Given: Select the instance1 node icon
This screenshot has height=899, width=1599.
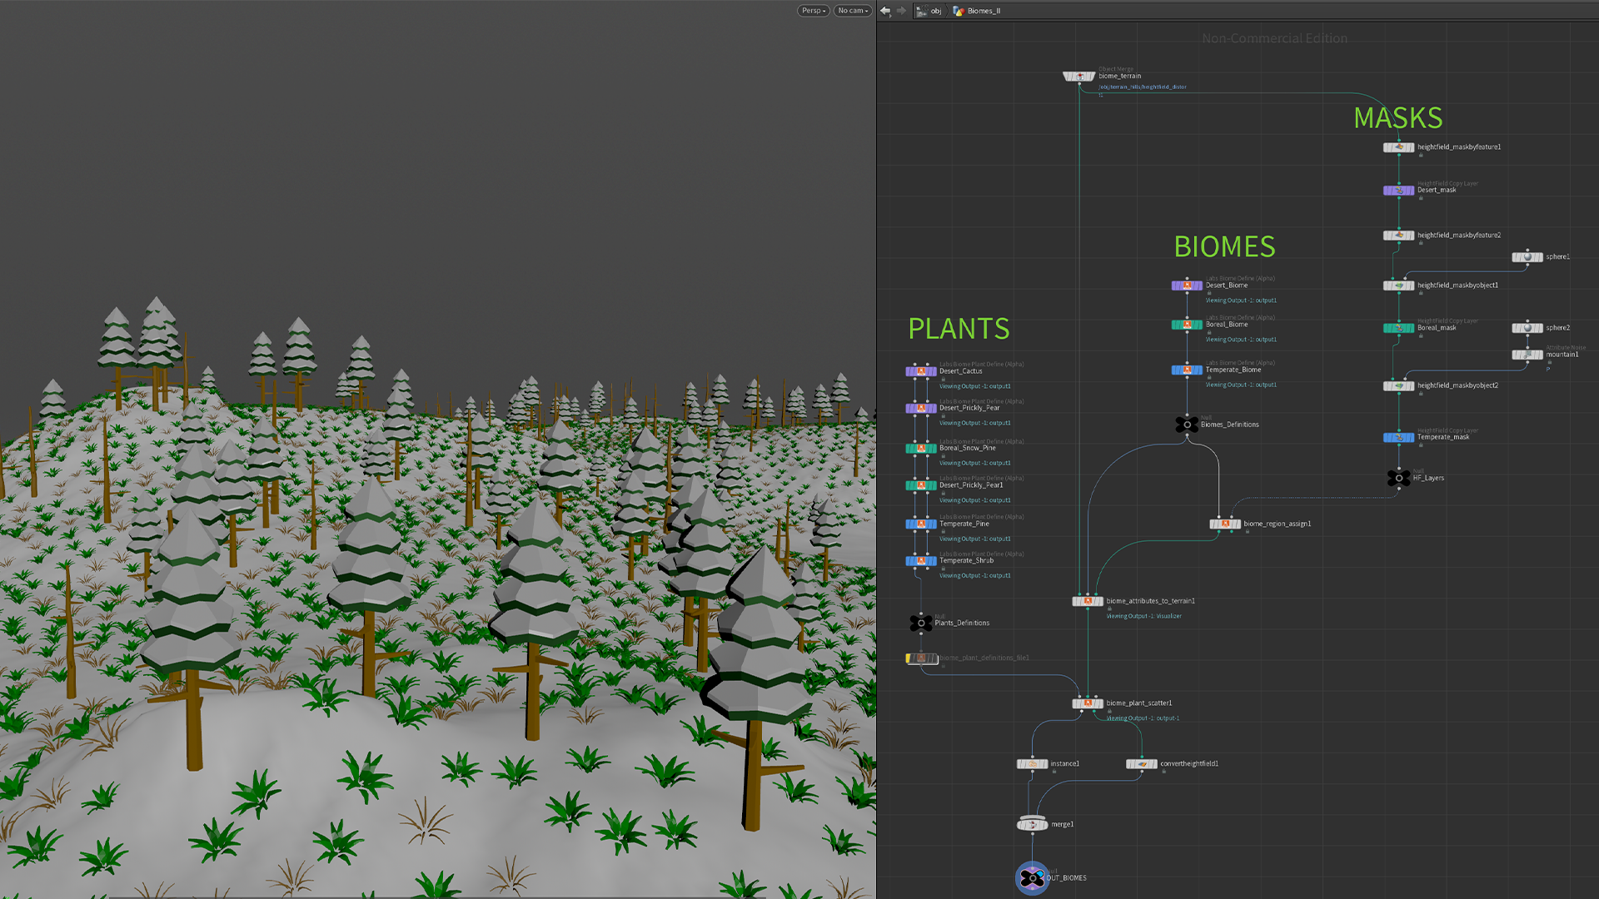Looking at the screenshot, I should [x=1033, y=763].
